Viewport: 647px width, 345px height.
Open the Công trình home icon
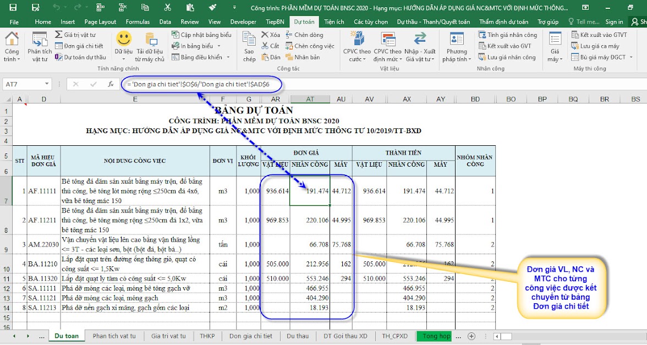click(12, 40)
